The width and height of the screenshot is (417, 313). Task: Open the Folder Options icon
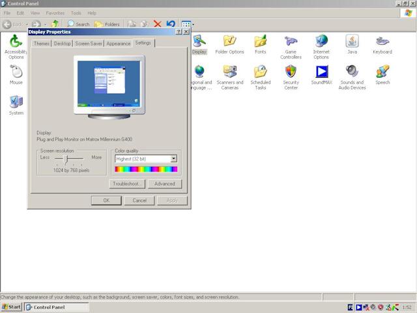[229, 44]
